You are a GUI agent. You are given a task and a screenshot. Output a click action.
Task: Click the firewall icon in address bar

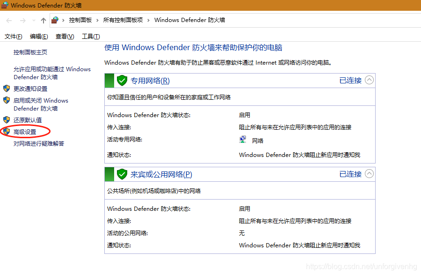pyautogui.click(x=55, y=20)
